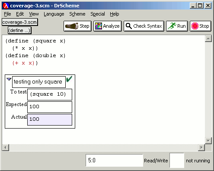Minimize the DrScheme window
This screenshot has height=171, width=214.
pyautogui.click(x=193, y=6)
